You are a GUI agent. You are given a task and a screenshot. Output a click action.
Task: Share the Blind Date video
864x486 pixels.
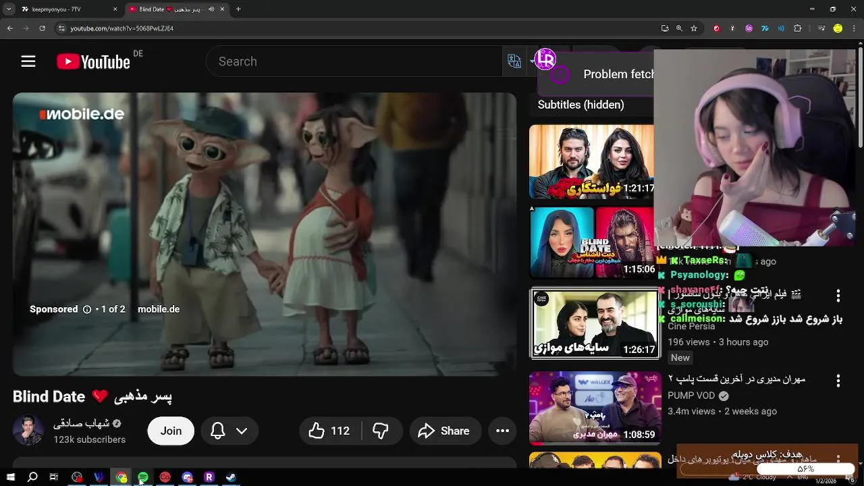[445, 431]
